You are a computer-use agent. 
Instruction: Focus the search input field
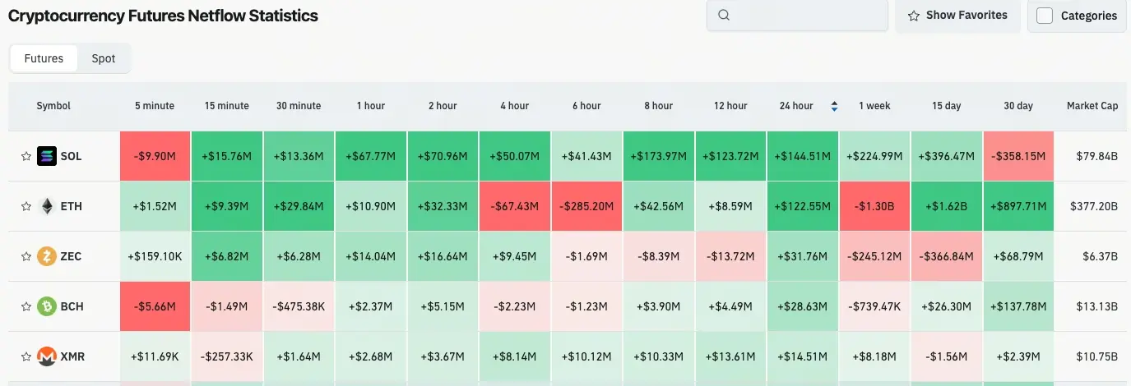tap(797, 15)
